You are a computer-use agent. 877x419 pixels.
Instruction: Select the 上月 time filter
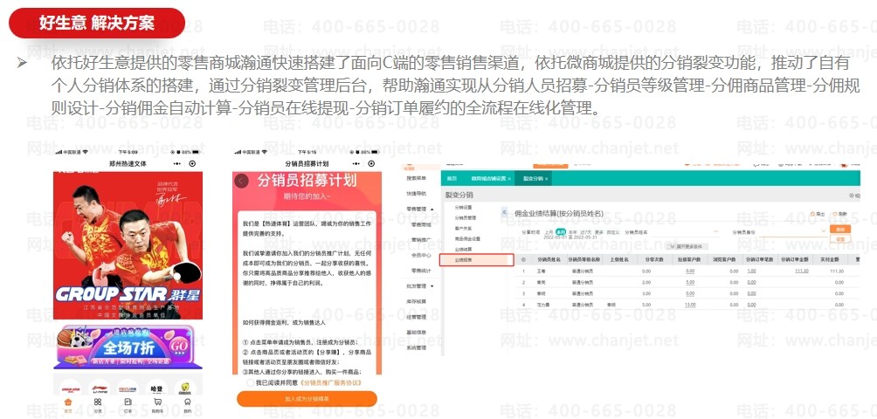click(549, 231)
